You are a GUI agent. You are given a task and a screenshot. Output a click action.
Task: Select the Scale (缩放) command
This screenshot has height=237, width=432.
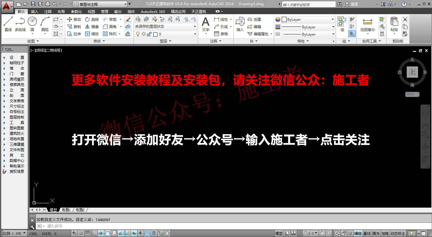click(x=92, y=34)
